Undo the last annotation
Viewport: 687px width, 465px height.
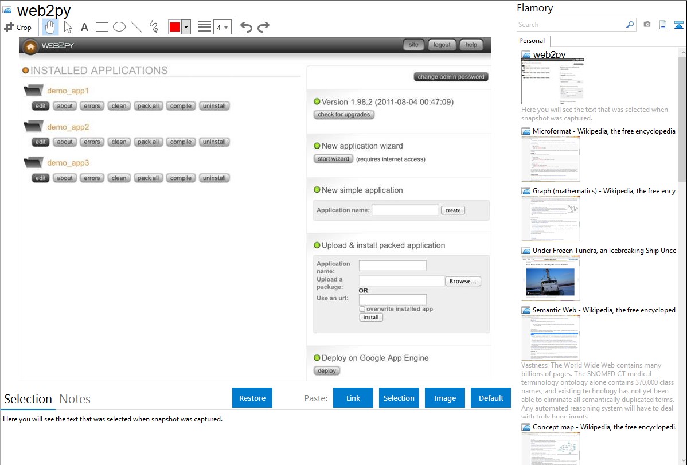(x=246, y=27)
